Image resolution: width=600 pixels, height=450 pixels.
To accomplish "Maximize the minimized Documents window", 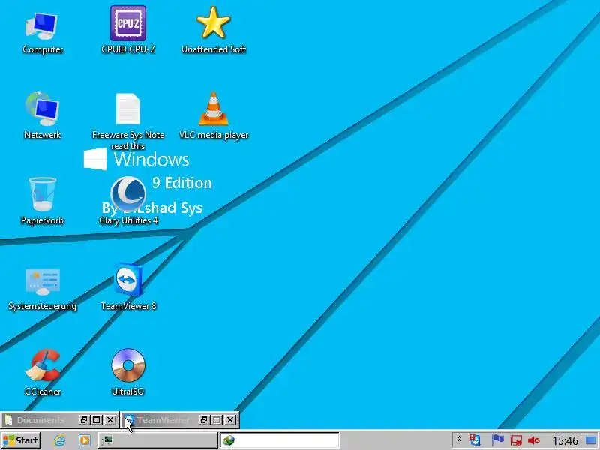I will coord(97,420).
